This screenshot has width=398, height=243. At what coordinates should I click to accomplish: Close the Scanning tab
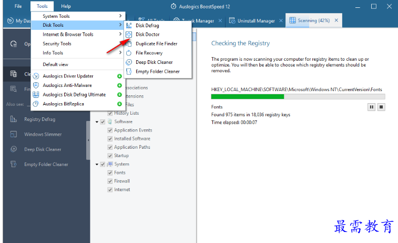336,20
